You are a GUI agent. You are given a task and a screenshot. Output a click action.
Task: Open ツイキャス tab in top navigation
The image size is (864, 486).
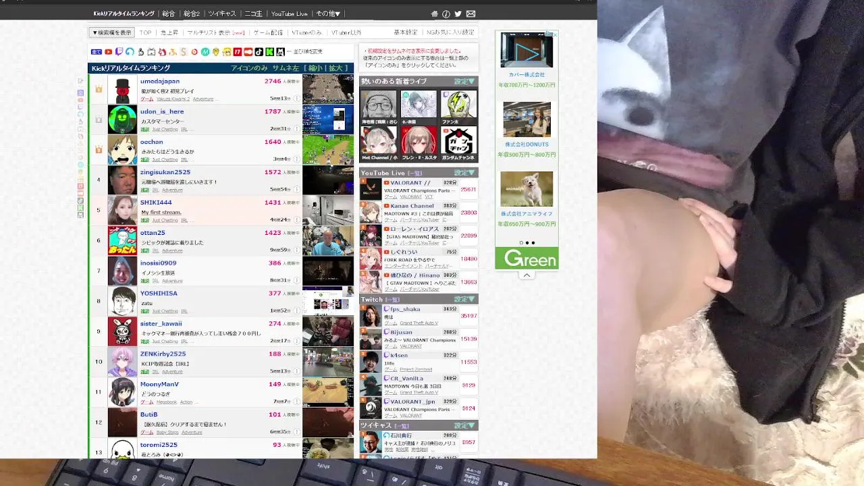(222, 13)
